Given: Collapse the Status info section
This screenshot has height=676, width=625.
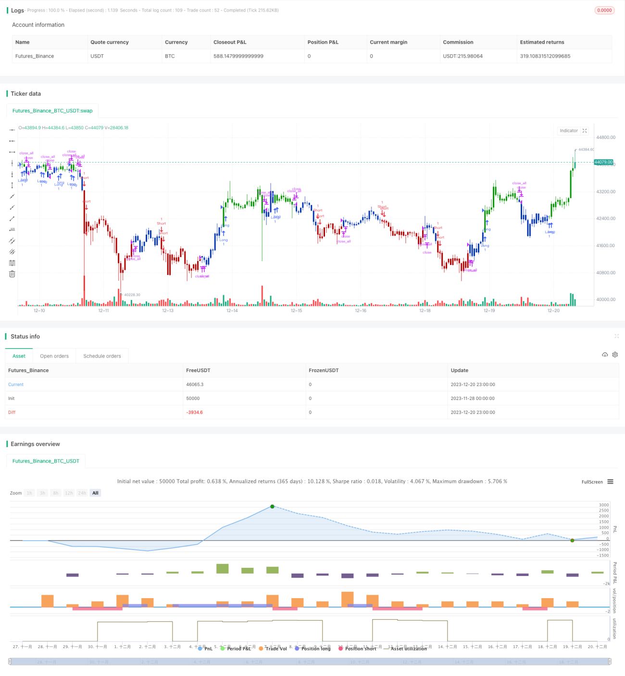Looking at the screenshot, I should point(616,336).
